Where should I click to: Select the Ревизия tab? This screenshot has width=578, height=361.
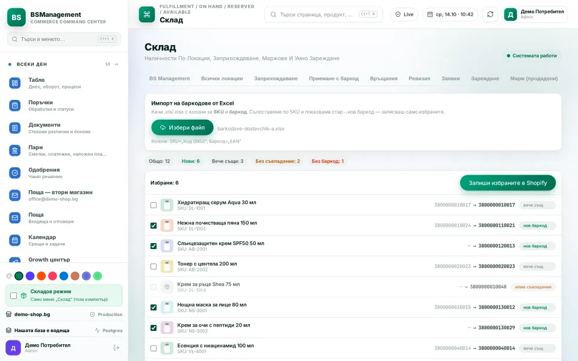point(419,78)
